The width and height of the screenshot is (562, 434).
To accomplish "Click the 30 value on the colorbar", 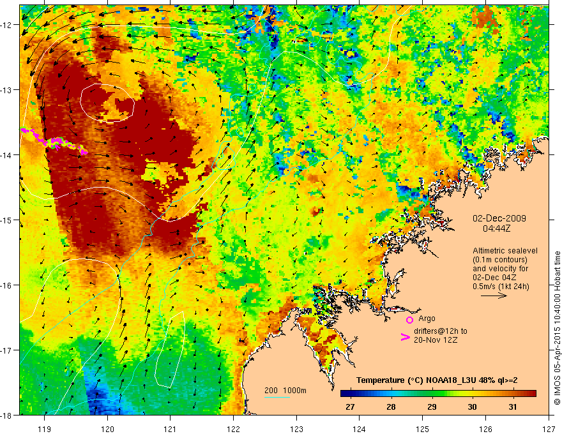I will coord(473,407).
